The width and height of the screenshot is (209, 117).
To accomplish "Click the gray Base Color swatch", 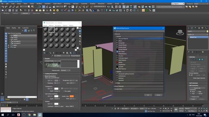I will (x=56, y=81).
